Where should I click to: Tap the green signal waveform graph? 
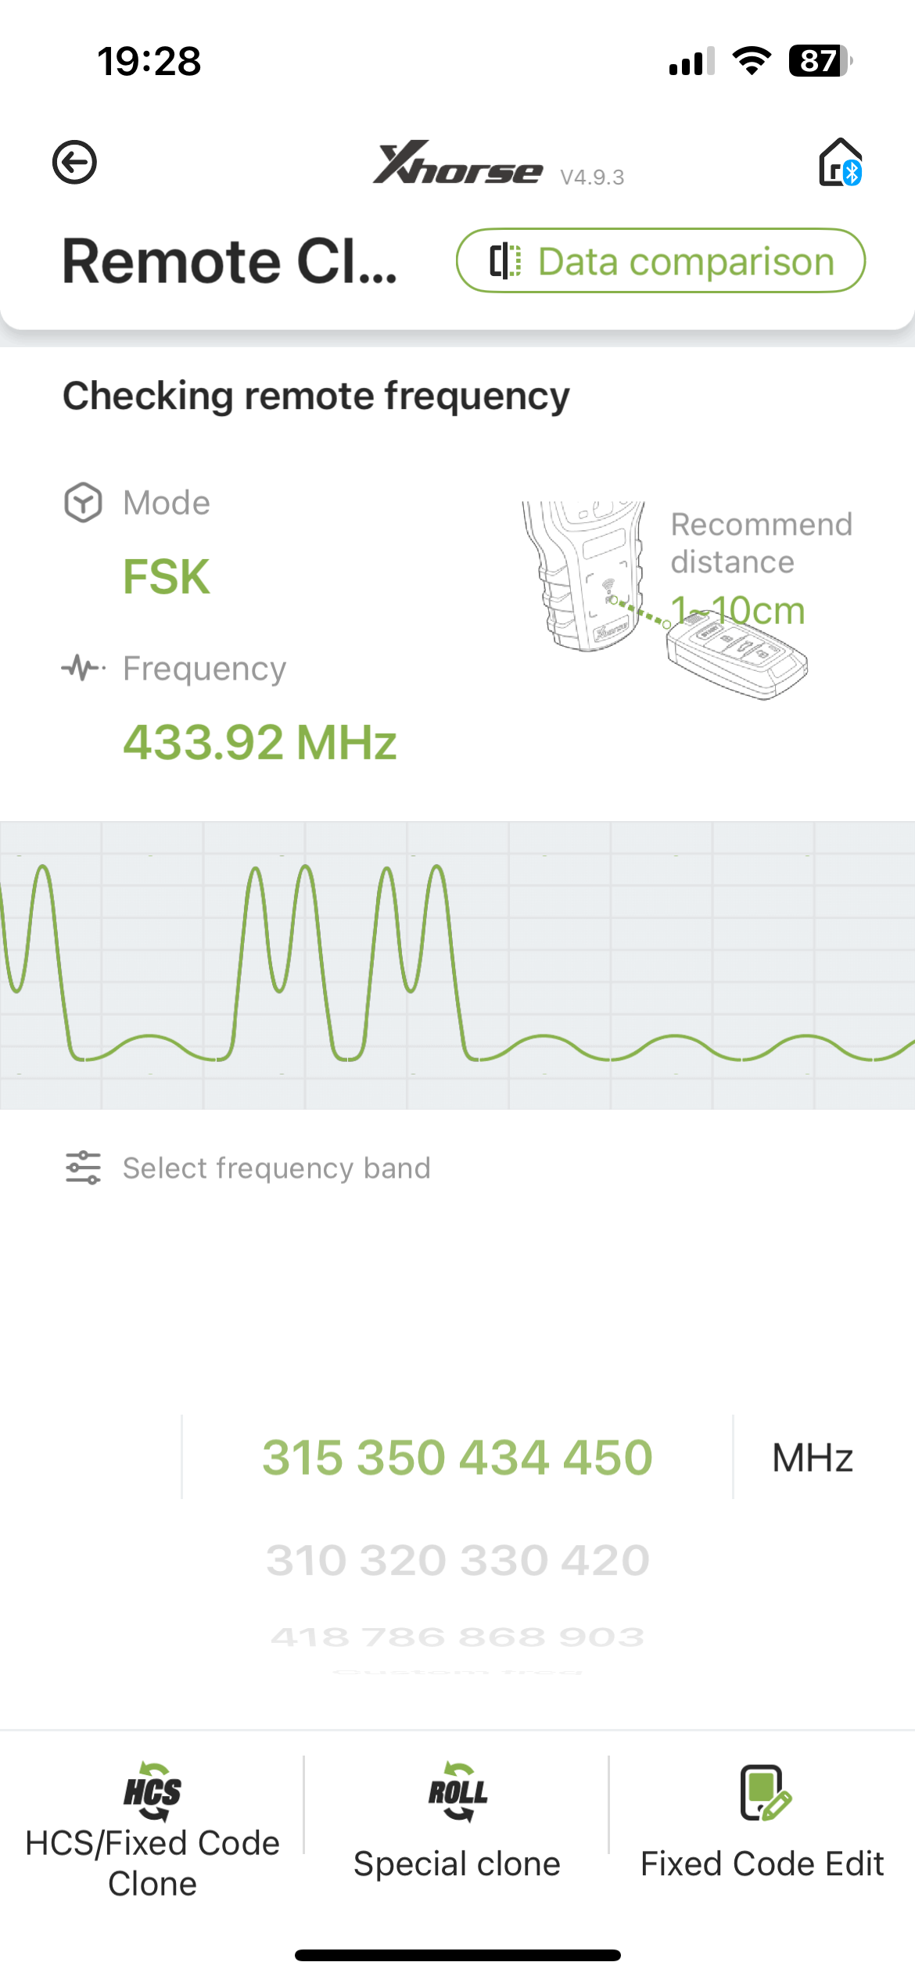(x=457, y=964)
